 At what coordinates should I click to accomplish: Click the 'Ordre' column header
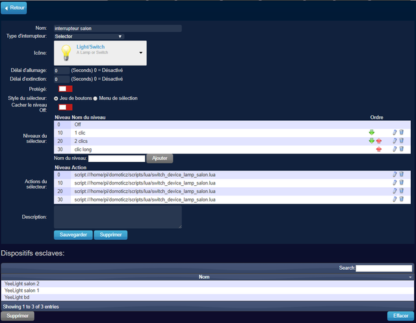(376, 117)
